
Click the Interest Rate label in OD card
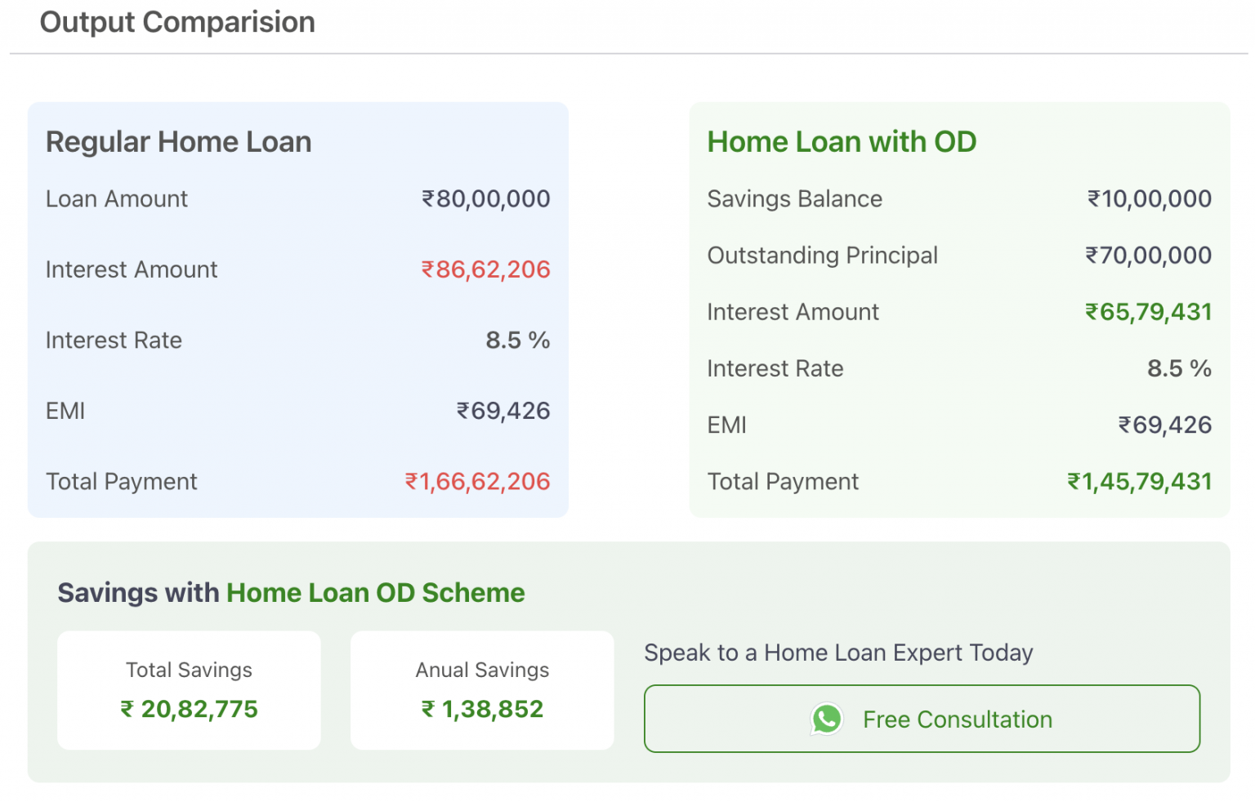[775, 368]
